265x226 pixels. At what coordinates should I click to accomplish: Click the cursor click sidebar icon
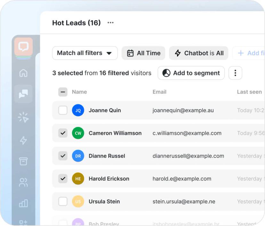pyautogui.click(x=23, y=117)
